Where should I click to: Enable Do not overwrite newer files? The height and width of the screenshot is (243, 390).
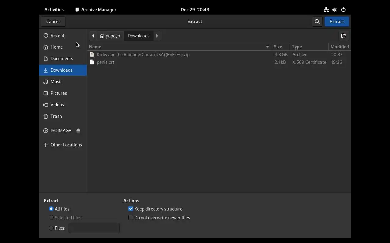click(x=131, y=218)
